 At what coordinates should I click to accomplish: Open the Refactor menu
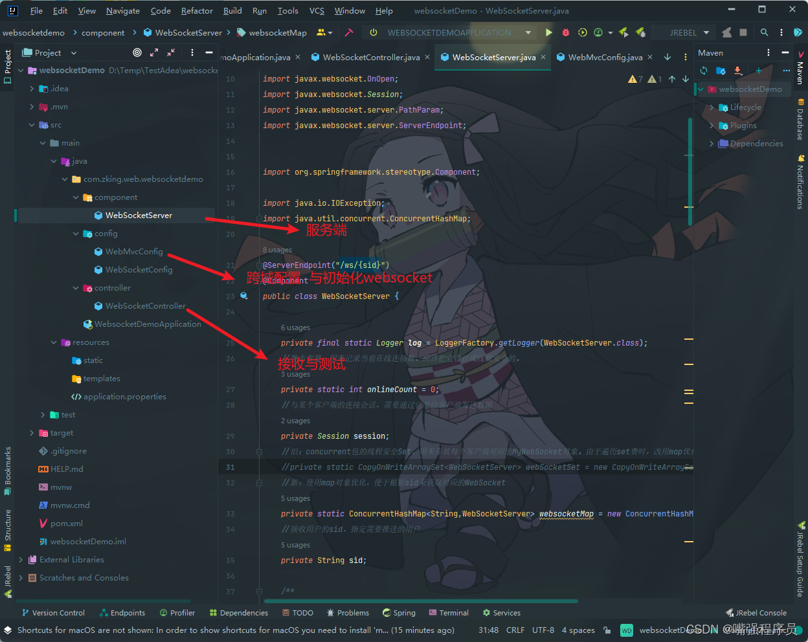[197, 10]
